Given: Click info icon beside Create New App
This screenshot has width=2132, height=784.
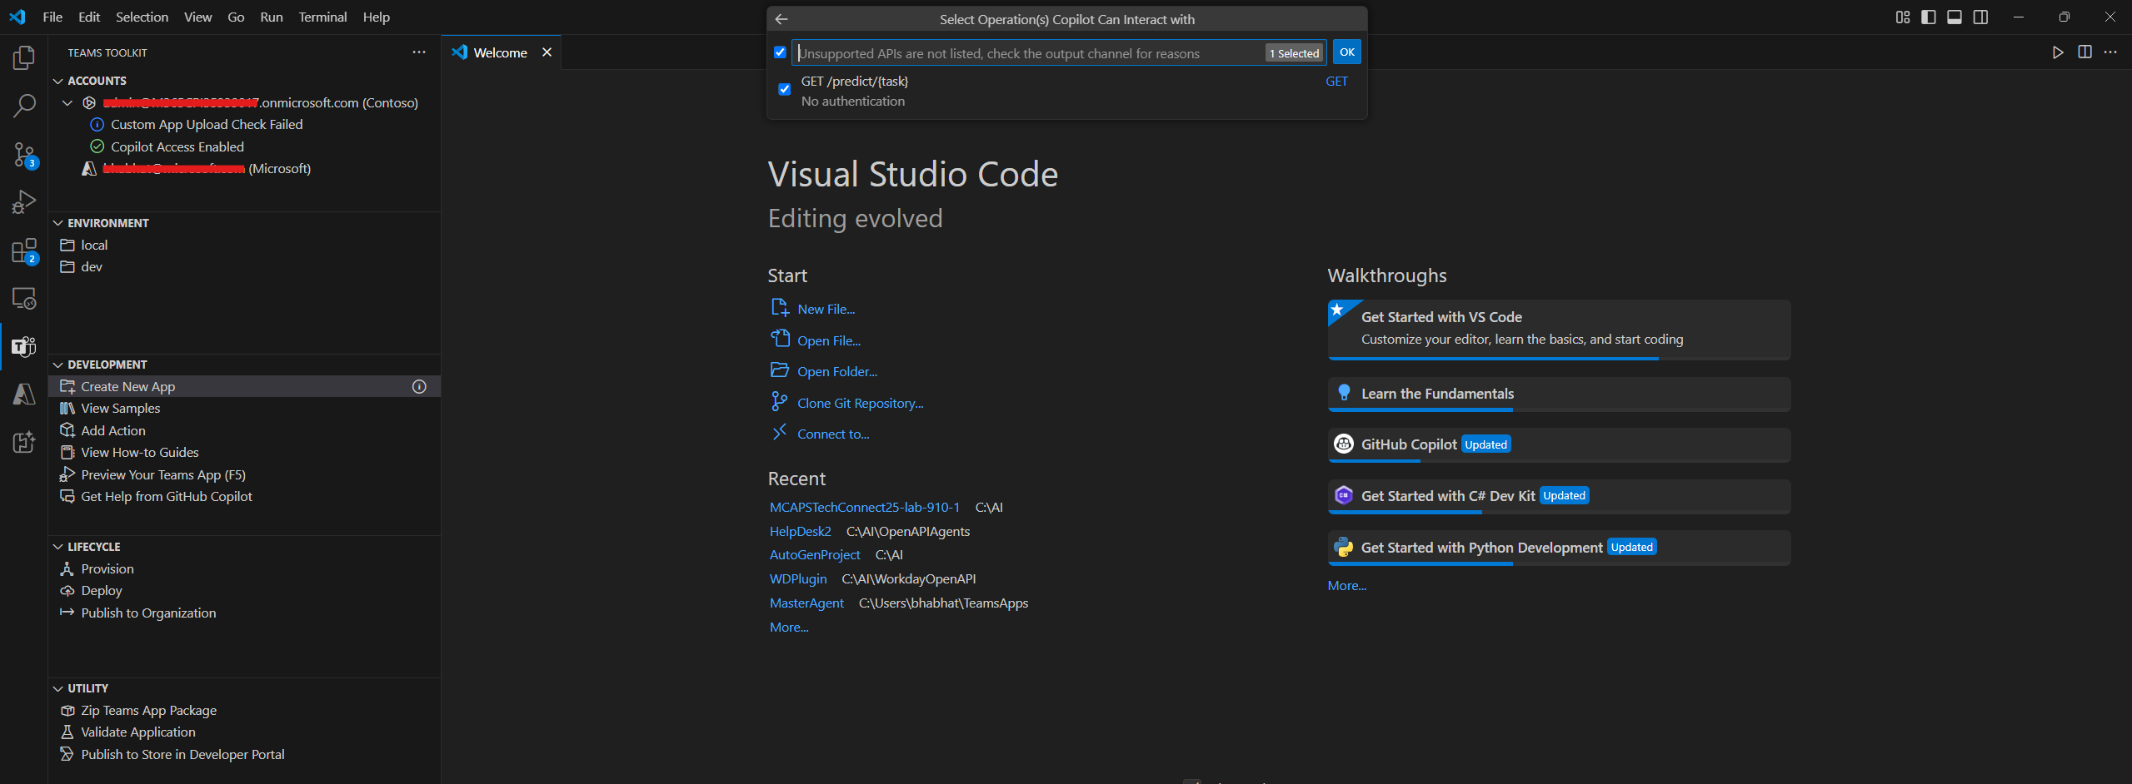Looking at the screenshot, I should [419, 387].
